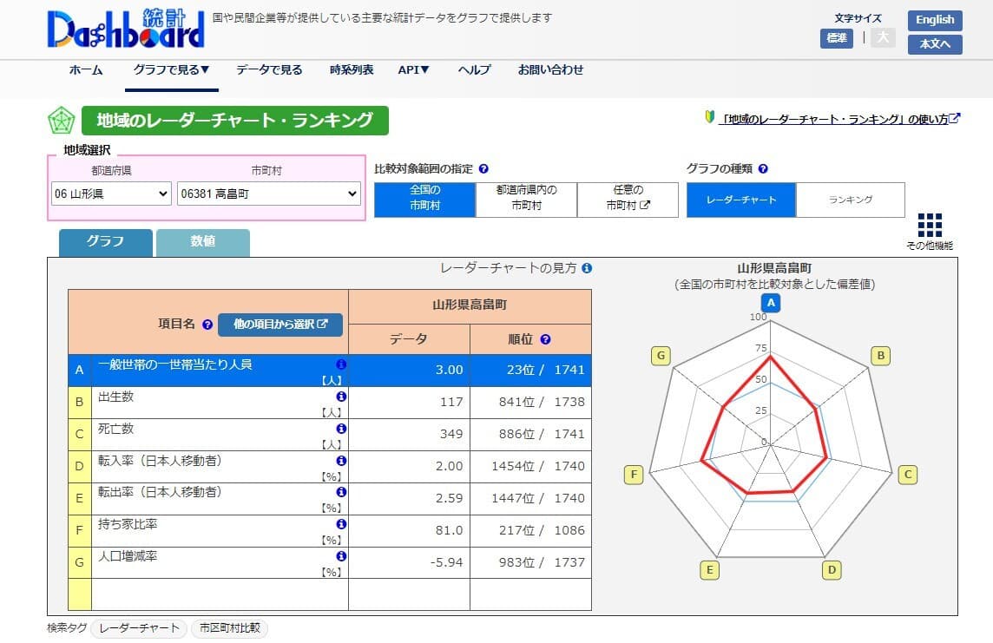Click the green emblem beside the page title
The width and height of the screenshot is (993, 643).
click(60, 121)
